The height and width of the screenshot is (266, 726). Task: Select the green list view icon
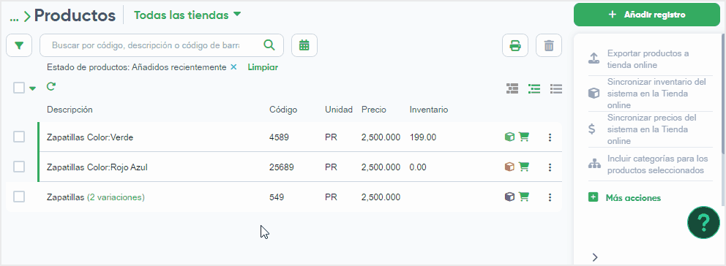click(x=534, y=88)
